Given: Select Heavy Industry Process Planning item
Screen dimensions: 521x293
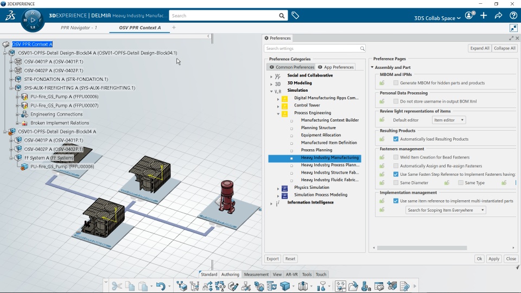Looking at the screenshot, I should coord(330,165).
